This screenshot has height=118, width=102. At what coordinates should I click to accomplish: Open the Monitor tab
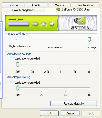point(59,5)
